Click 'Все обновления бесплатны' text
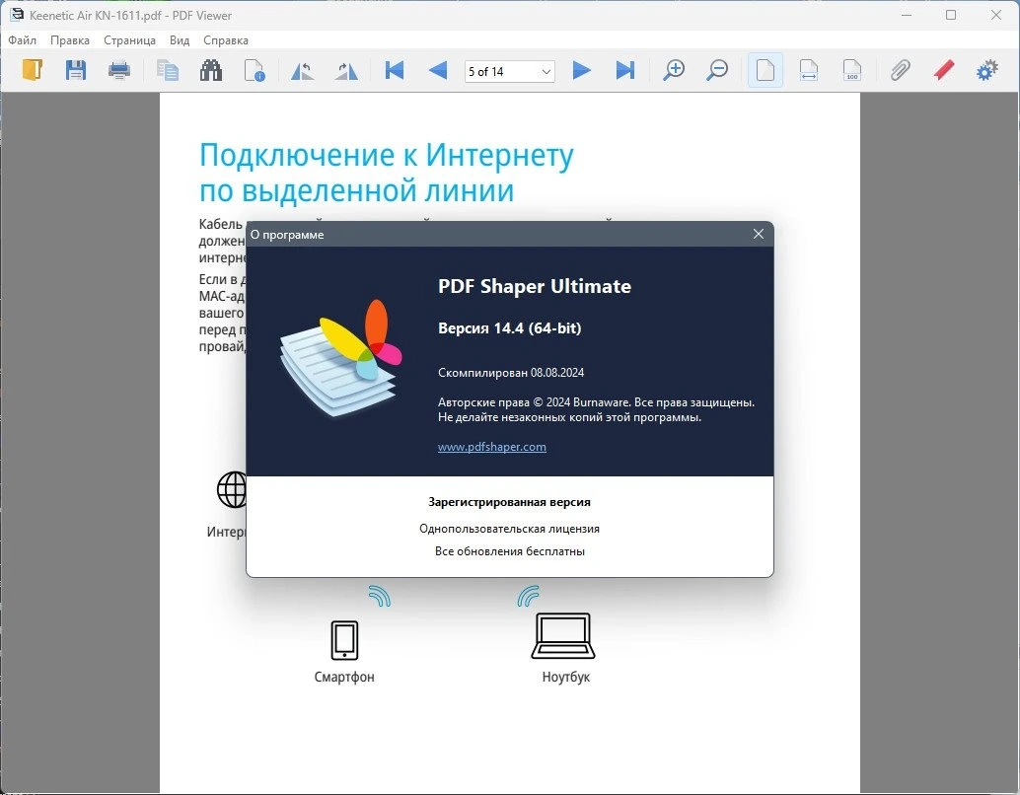The width and height of the screenshot is (1020, 795). point(509,551)
